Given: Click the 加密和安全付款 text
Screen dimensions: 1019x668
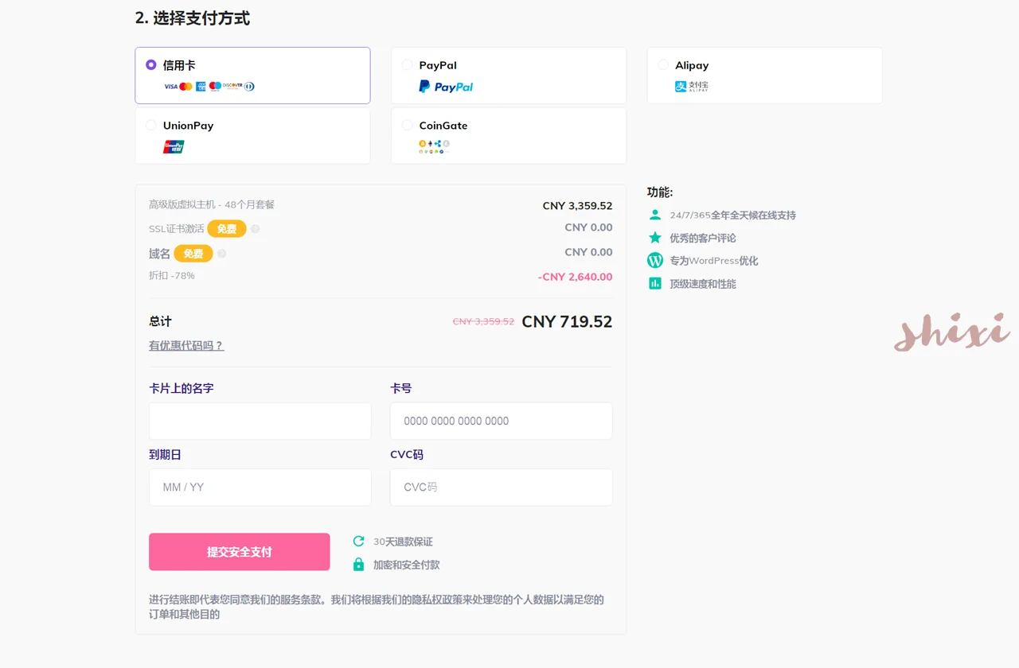Looking at the screenshot, I should tap(407, 565).
